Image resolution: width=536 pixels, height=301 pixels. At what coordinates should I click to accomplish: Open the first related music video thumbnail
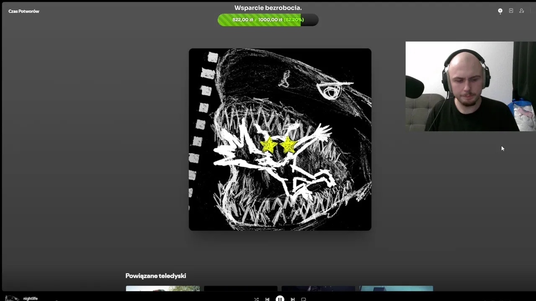(x=163, y=288)
